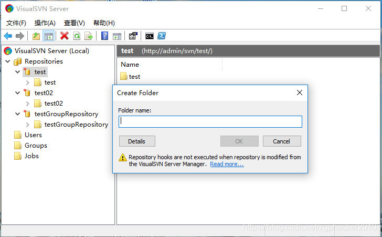Click the Users folder icon
382x237 pixels.
18,135
